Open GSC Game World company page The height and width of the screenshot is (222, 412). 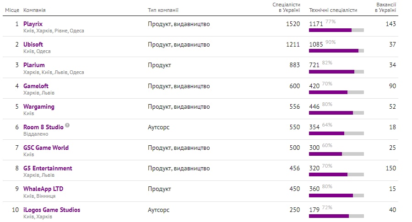point(46,148)
